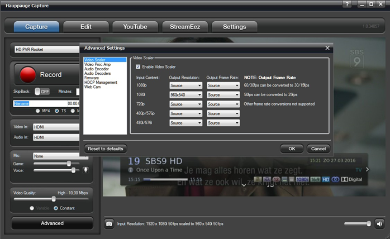Click the Reset to defaults button

pyautogui.click(x=106, y=149)
